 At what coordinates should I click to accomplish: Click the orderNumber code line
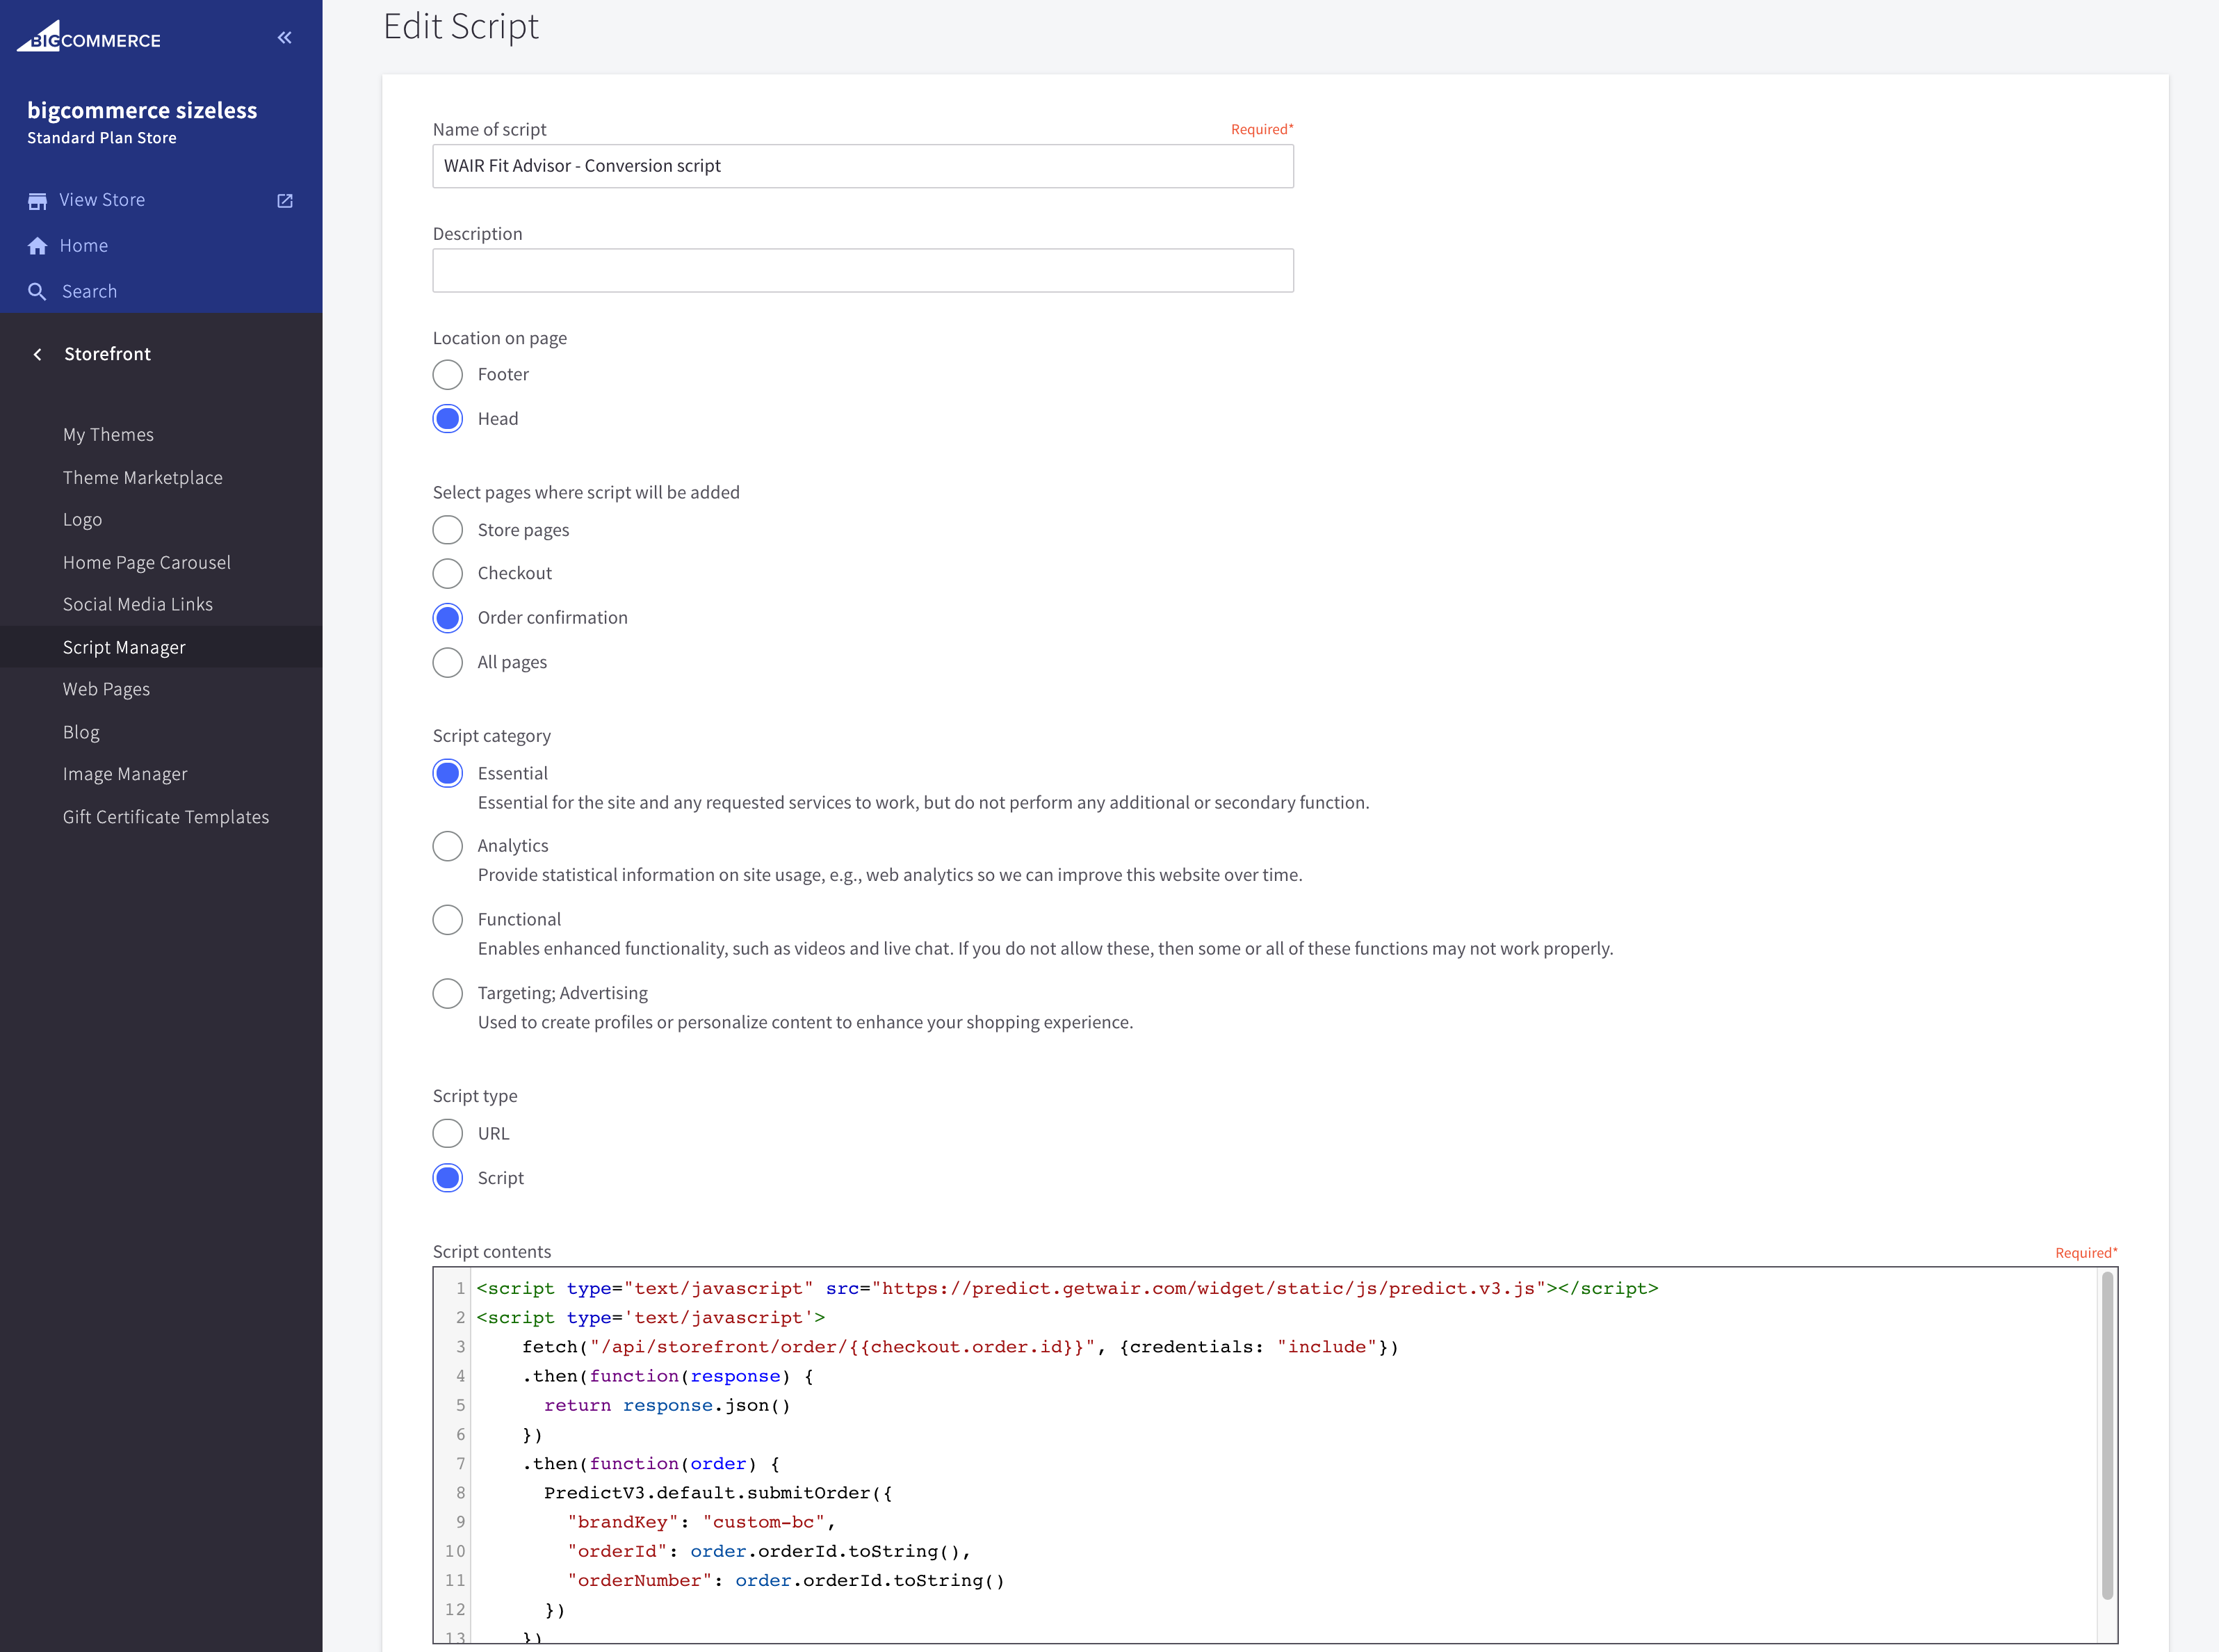[787, 1581]
